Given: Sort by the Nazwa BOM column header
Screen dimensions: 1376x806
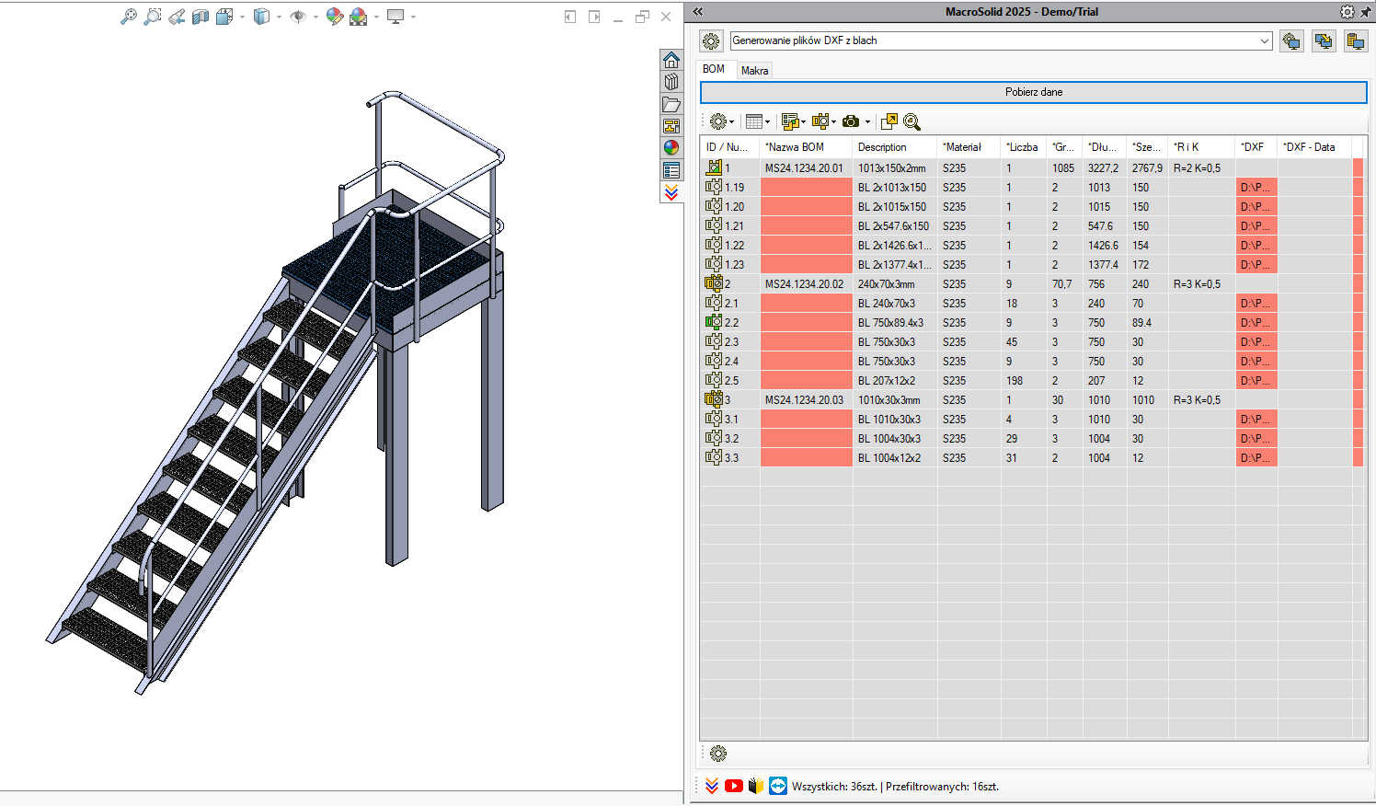Looking at the screenshot, I should coord(806,147).
